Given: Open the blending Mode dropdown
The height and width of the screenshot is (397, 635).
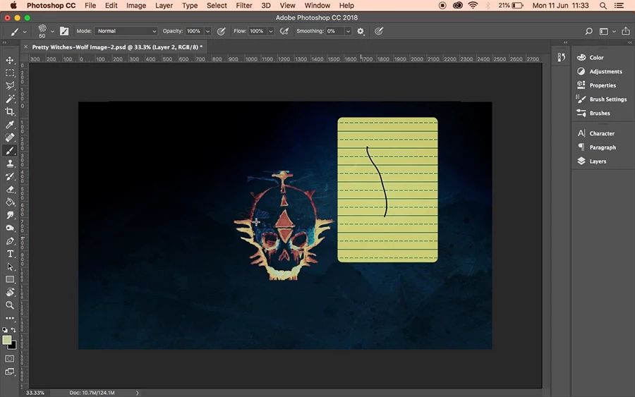Looking at the screenshot, I should 126,31.
